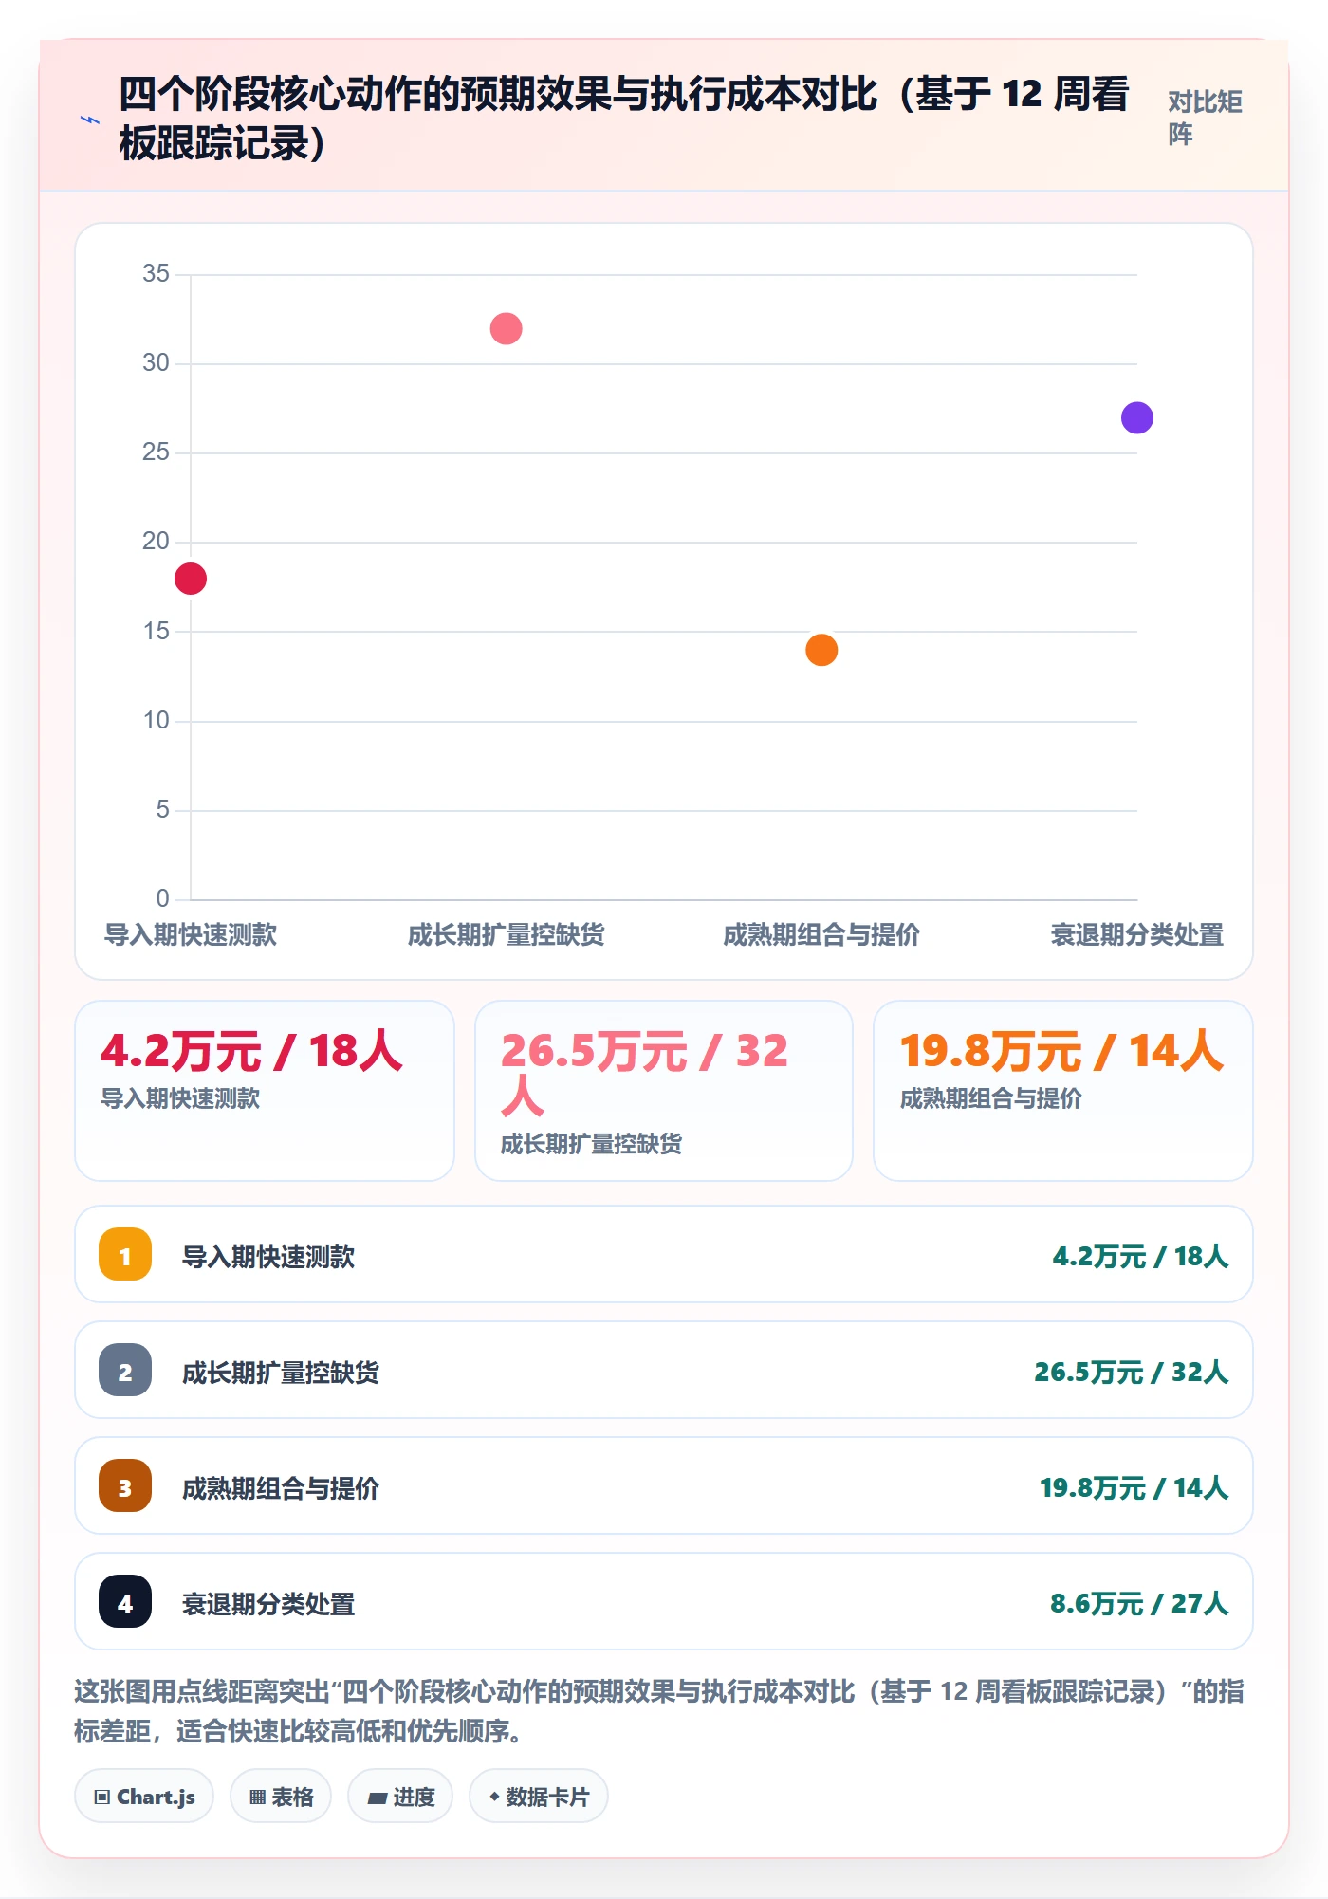Click the 表格 tag chip
The image size is (1328, 1899).
tap(281, 1796)
